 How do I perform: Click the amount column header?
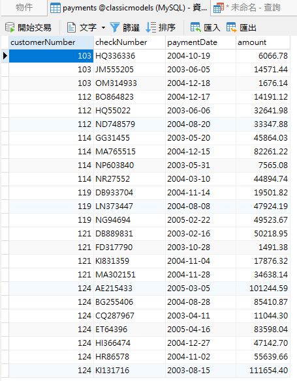(263, 42)
